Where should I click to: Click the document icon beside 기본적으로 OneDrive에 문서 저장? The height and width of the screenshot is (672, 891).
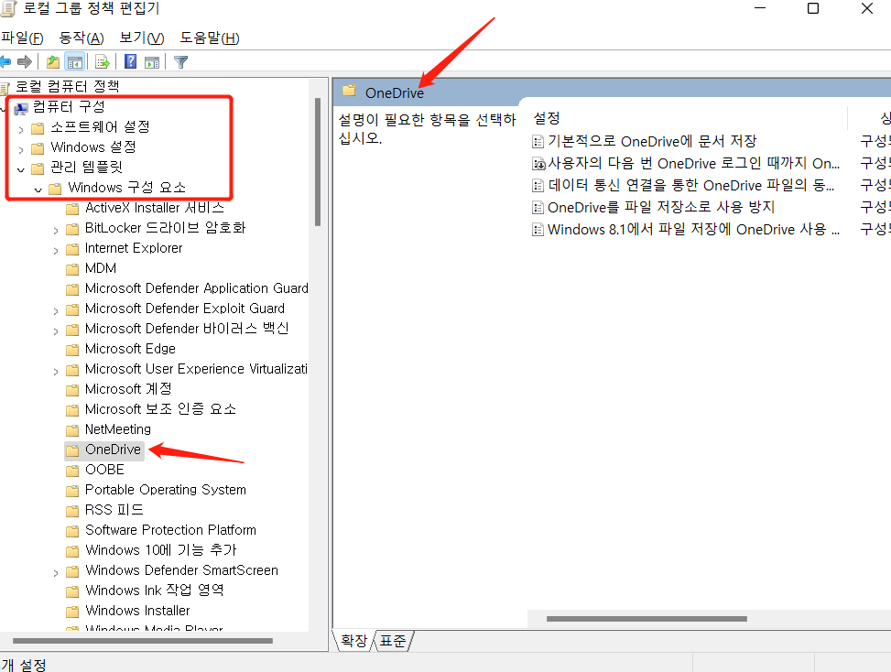tap(538, 141)
